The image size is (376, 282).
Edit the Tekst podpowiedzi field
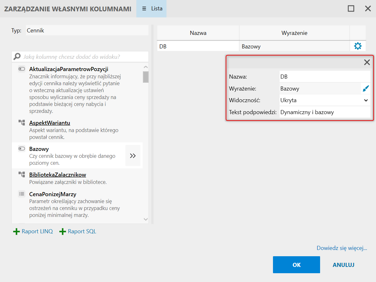(325, 112)
